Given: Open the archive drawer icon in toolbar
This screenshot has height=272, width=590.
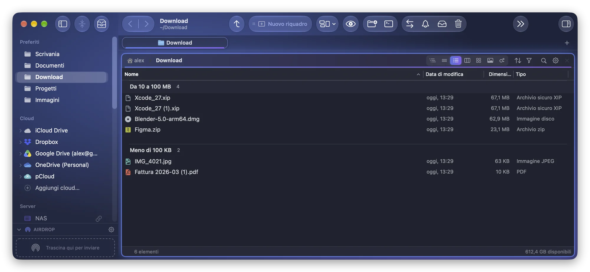Looking at the screenshot, I should 101,24.
